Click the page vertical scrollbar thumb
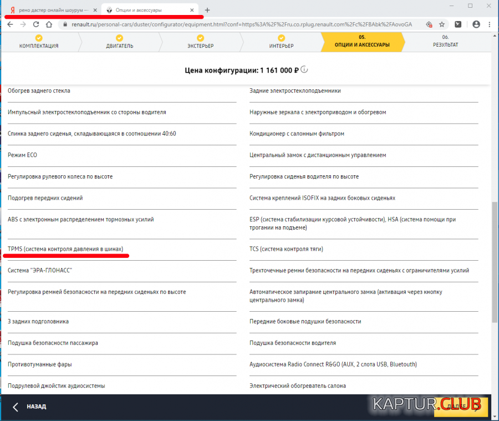The height and width of the screenshot is (421, 499). 495,261
